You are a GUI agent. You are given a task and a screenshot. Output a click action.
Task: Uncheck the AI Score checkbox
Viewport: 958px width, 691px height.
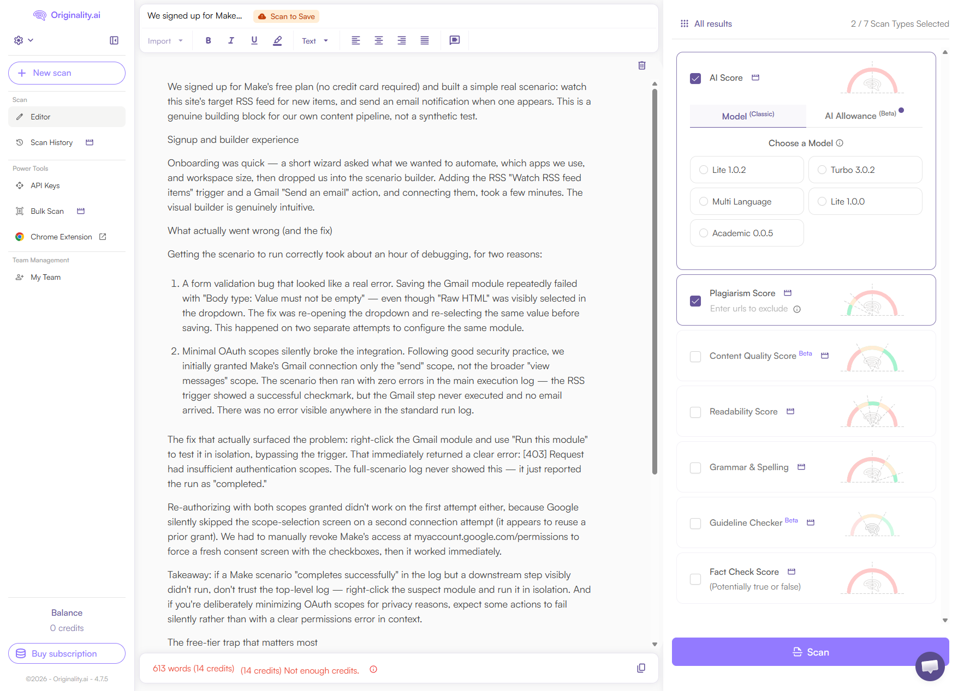point(695,79)
